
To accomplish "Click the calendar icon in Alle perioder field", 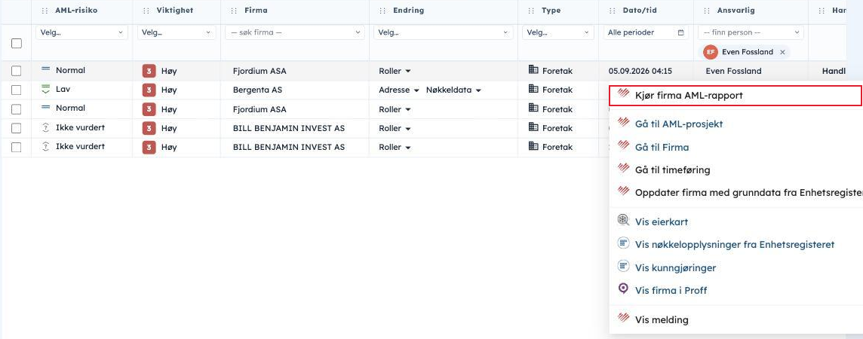I will point(681,32).
